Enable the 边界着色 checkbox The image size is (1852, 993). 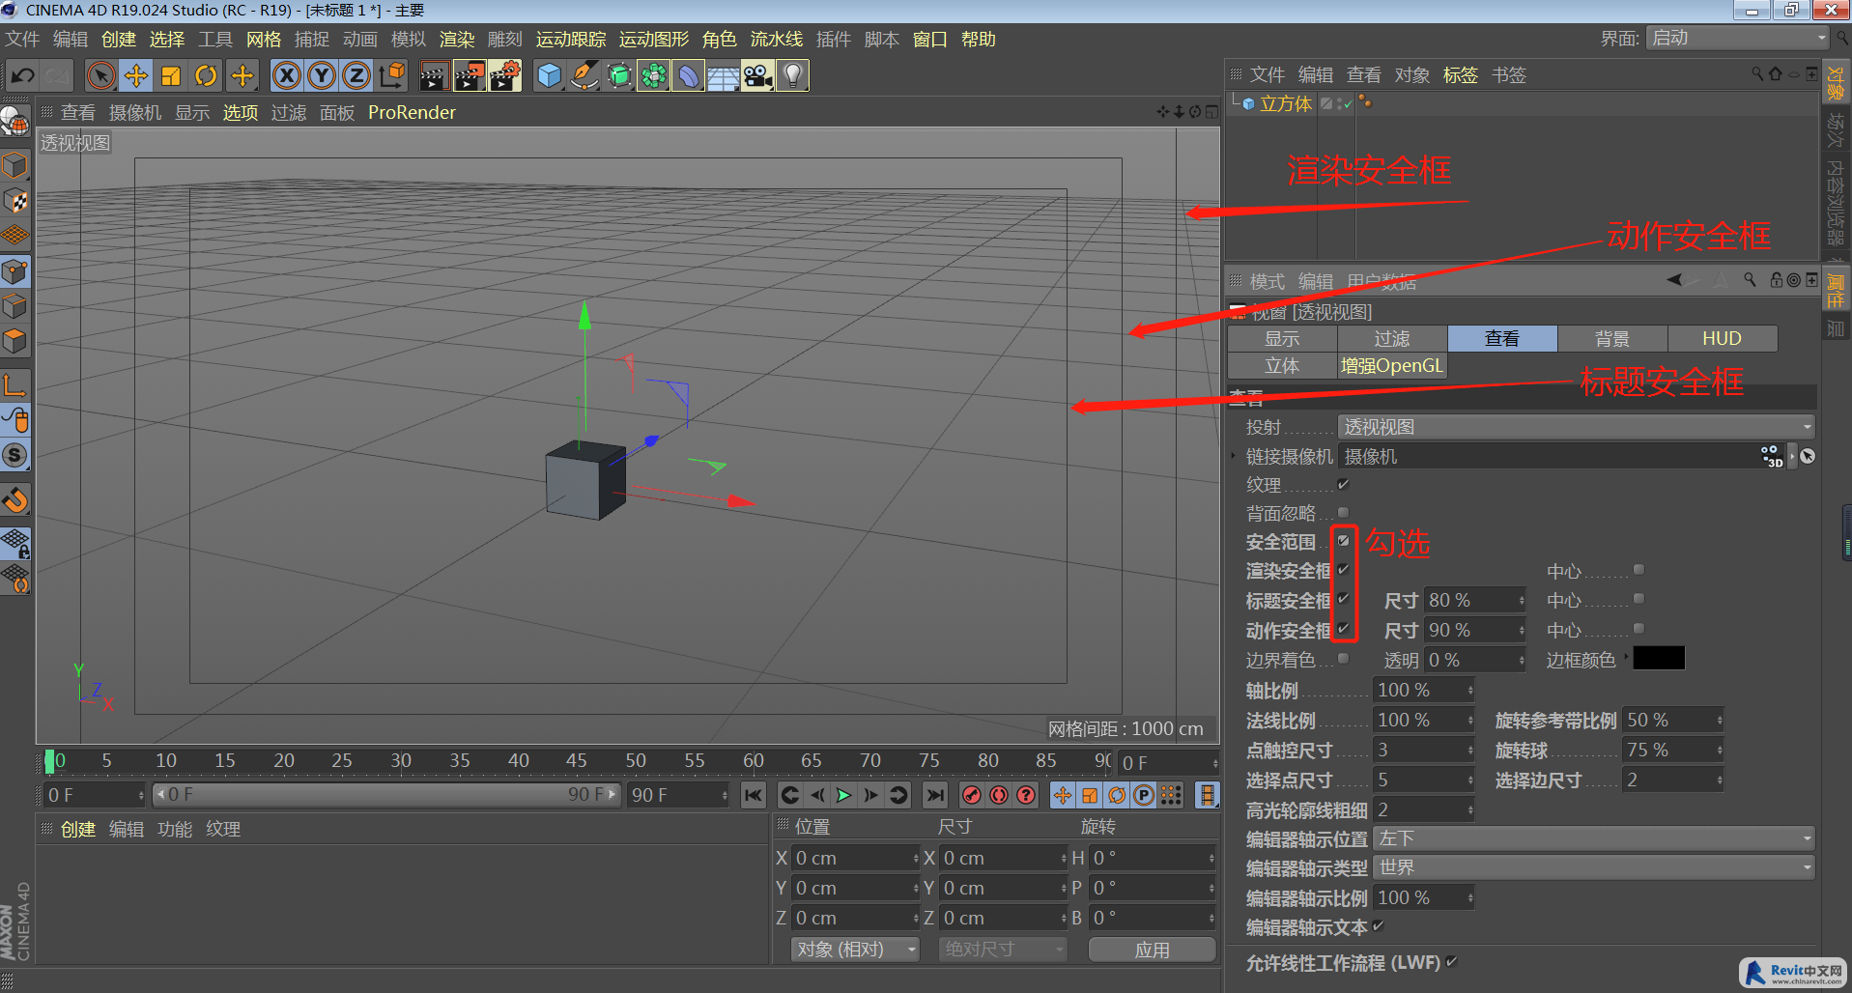[1343, 659]
